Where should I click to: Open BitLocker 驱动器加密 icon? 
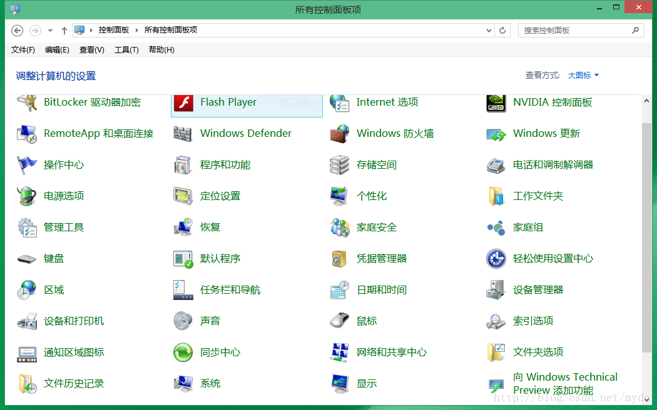[27, 103]
